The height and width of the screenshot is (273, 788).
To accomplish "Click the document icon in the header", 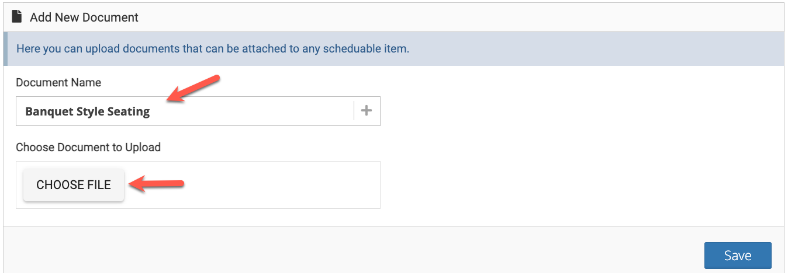I will pyautogui.click(x=16, y=17).
